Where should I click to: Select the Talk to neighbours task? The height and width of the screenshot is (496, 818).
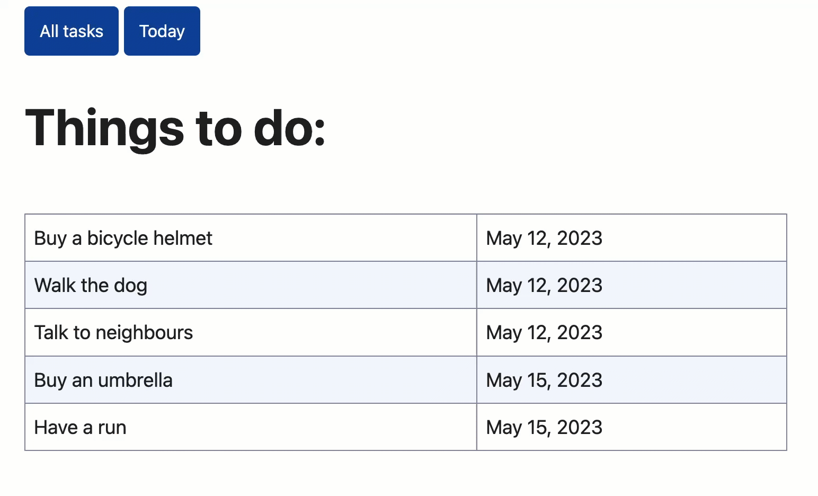click(113, 332)
